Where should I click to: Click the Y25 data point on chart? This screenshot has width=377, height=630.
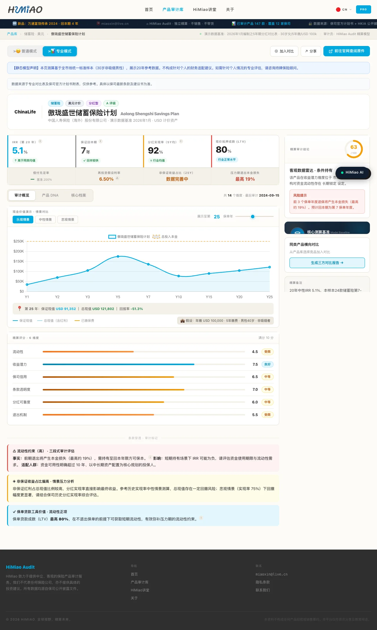point(269,267)
